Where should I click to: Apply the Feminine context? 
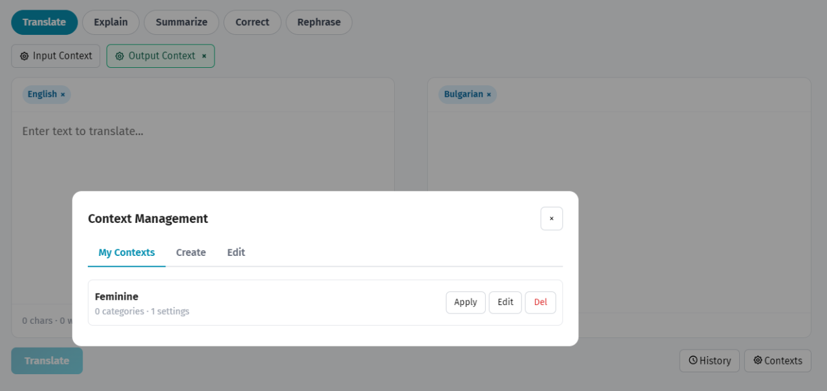click(465, 302)
